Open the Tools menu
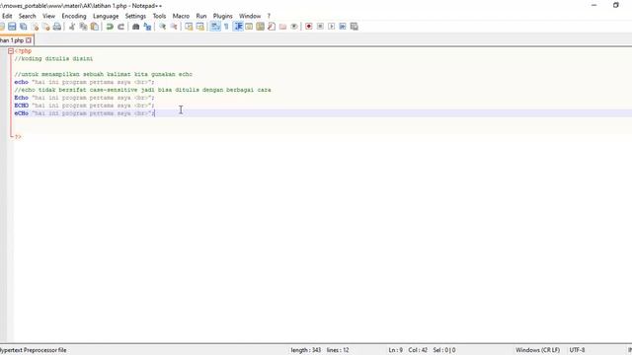 pyautogui.click(x=159, y=16)
